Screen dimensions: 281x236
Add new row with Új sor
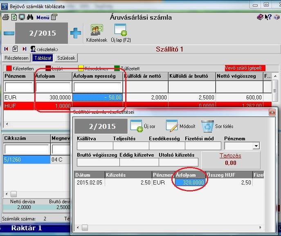pos(137,126)
